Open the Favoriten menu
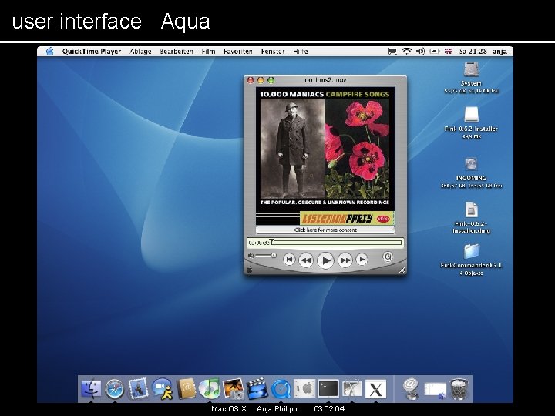 pyautogui.click(x=238, y=52)
